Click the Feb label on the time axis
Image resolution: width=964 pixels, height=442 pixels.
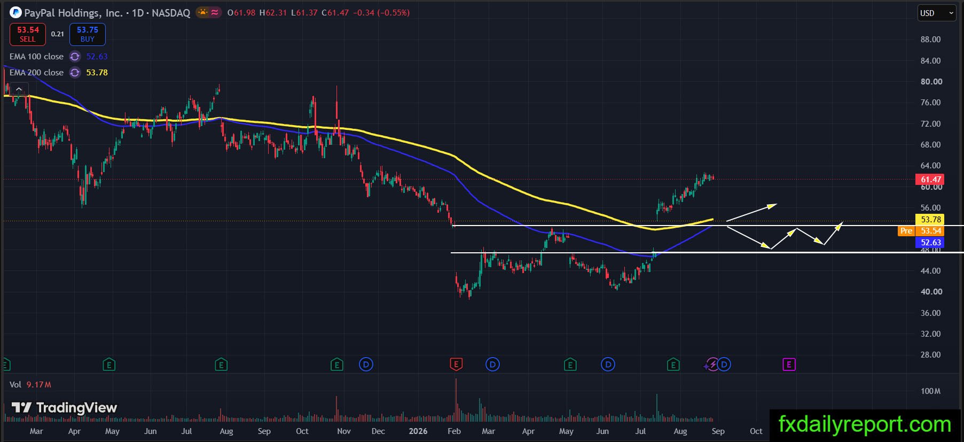(454, 431)
